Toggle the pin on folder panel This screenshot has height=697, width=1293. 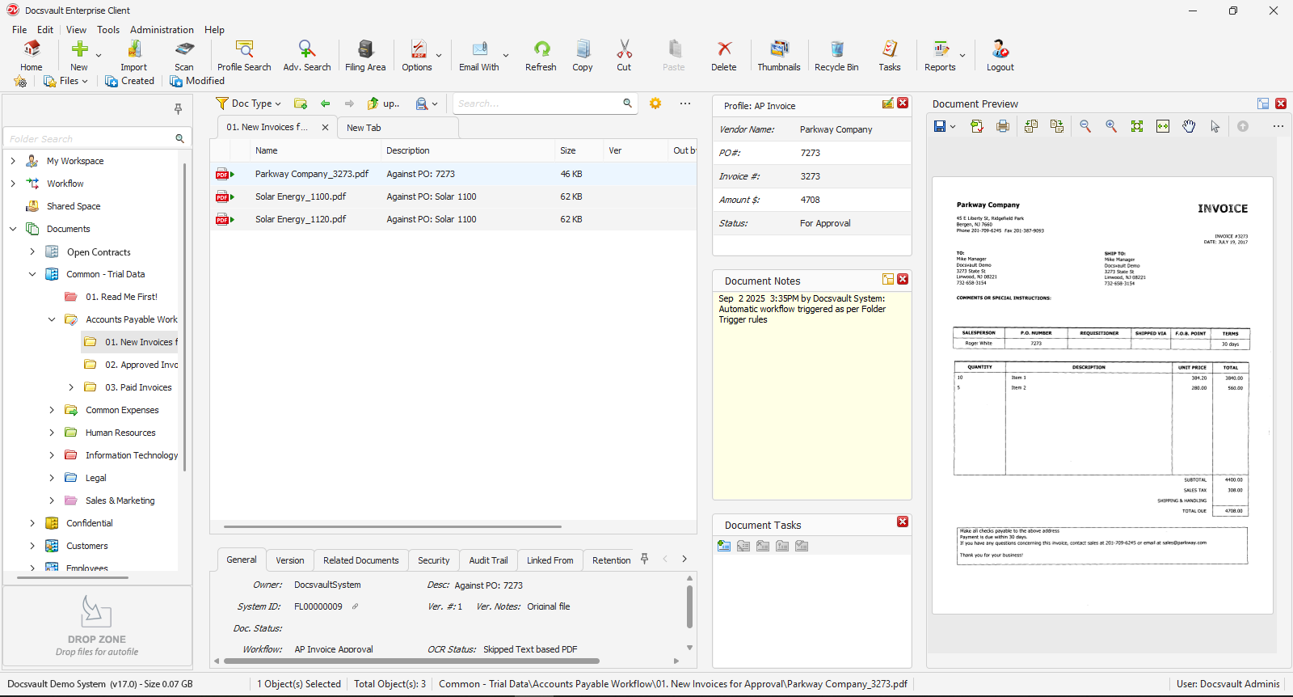click(x=178, y=108)
